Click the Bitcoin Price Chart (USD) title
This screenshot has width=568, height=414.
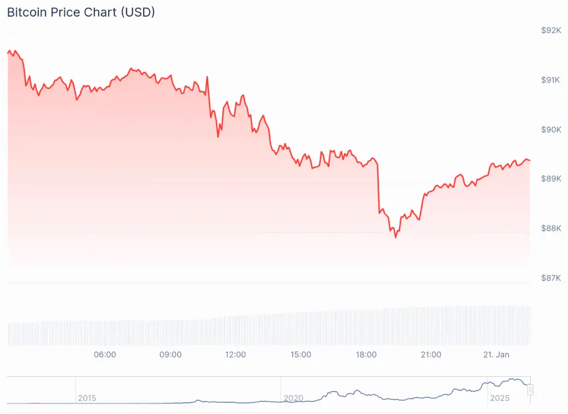point(81,12)
